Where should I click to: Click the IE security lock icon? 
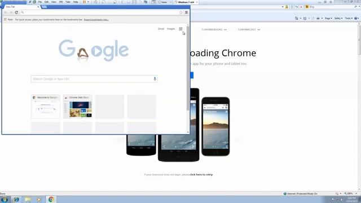[x=287, y=7]
